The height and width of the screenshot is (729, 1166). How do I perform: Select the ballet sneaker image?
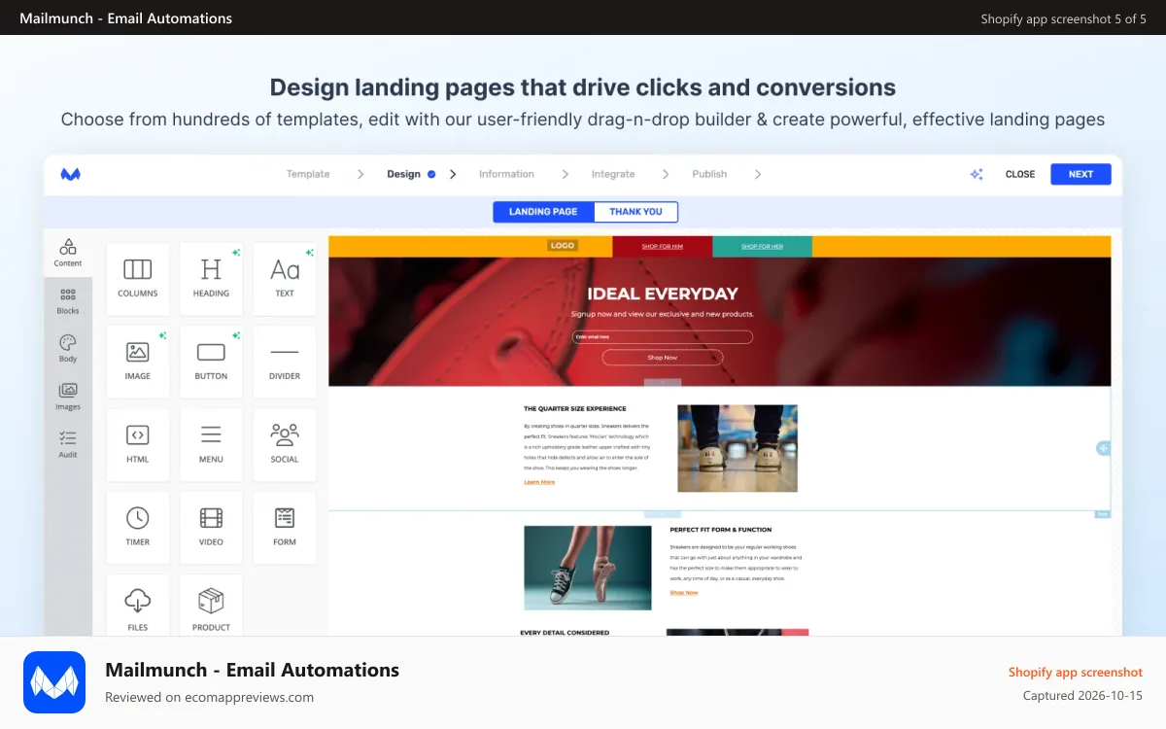(x=588, y=568)
